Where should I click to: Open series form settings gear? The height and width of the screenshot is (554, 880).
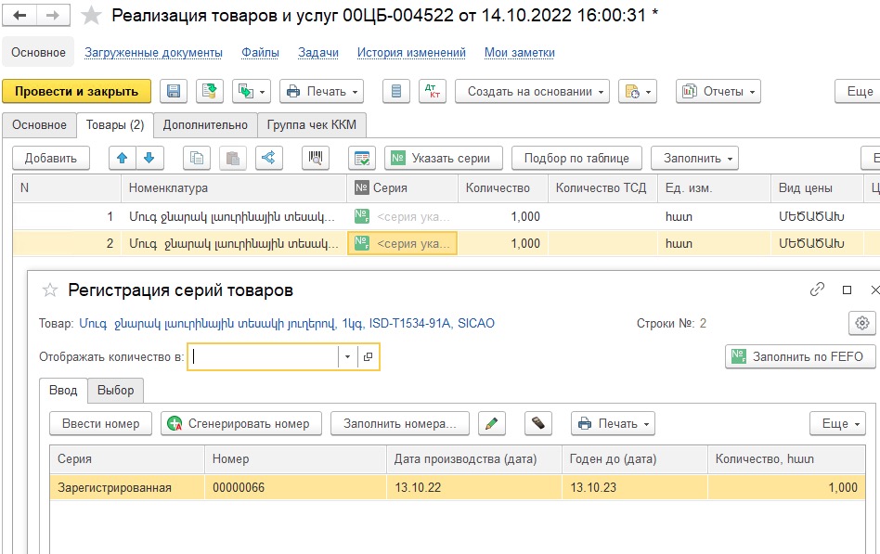pos(862,323)
